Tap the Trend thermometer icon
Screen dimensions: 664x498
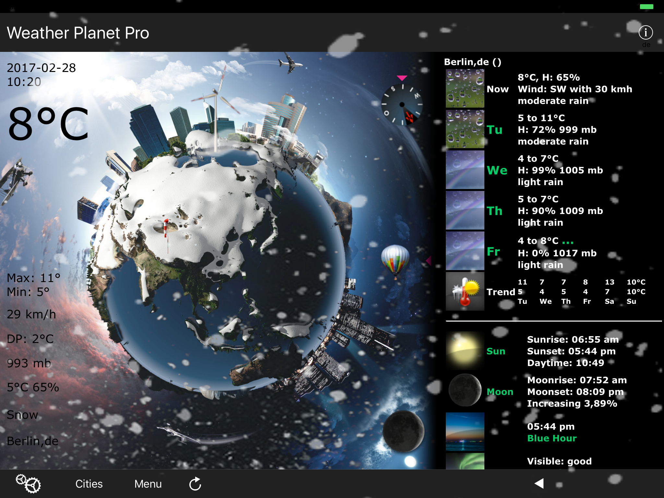pyautogui.click(x=465, y=291)
